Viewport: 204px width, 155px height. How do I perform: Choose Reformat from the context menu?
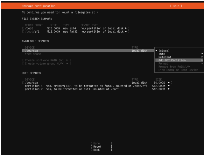(x=165, y=57)
